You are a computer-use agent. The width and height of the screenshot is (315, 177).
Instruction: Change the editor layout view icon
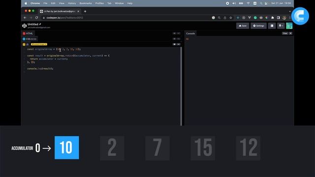click(x=272, y=26)
